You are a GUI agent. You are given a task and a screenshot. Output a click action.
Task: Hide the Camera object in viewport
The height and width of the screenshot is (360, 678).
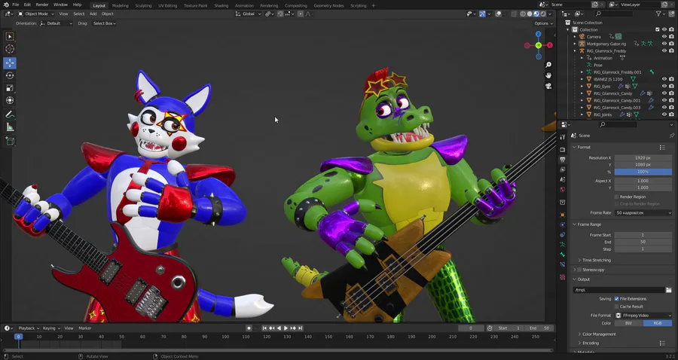pyautogui.click(x=664, y=37)
